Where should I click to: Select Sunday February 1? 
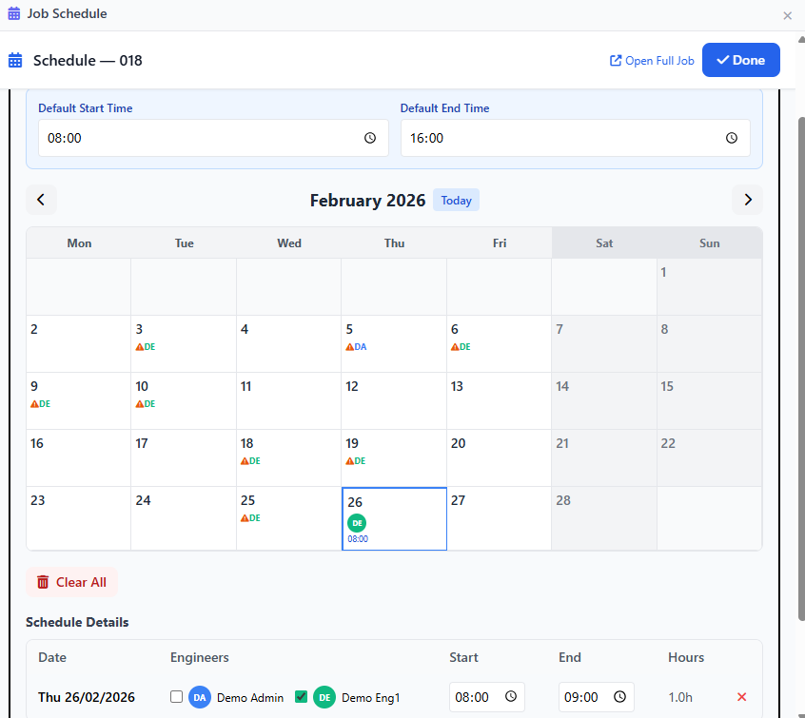710,287
